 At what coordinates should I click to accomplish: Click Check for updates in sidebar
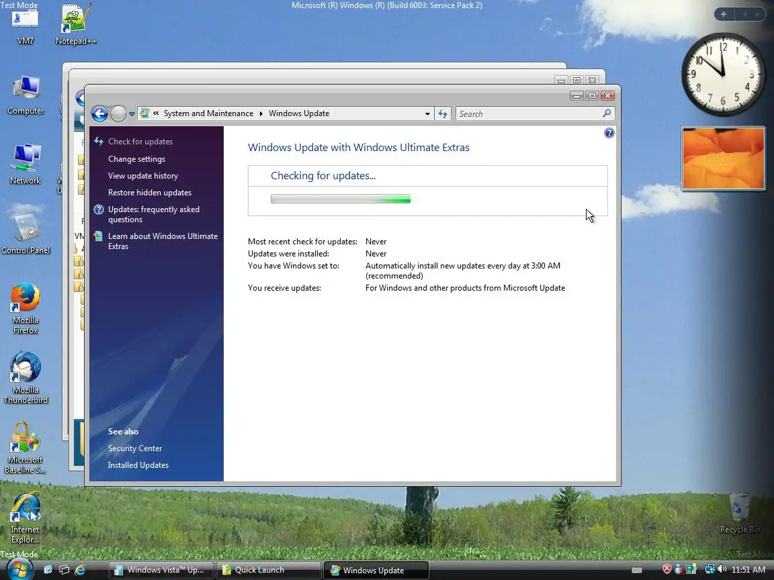click(x=140, y=142)
